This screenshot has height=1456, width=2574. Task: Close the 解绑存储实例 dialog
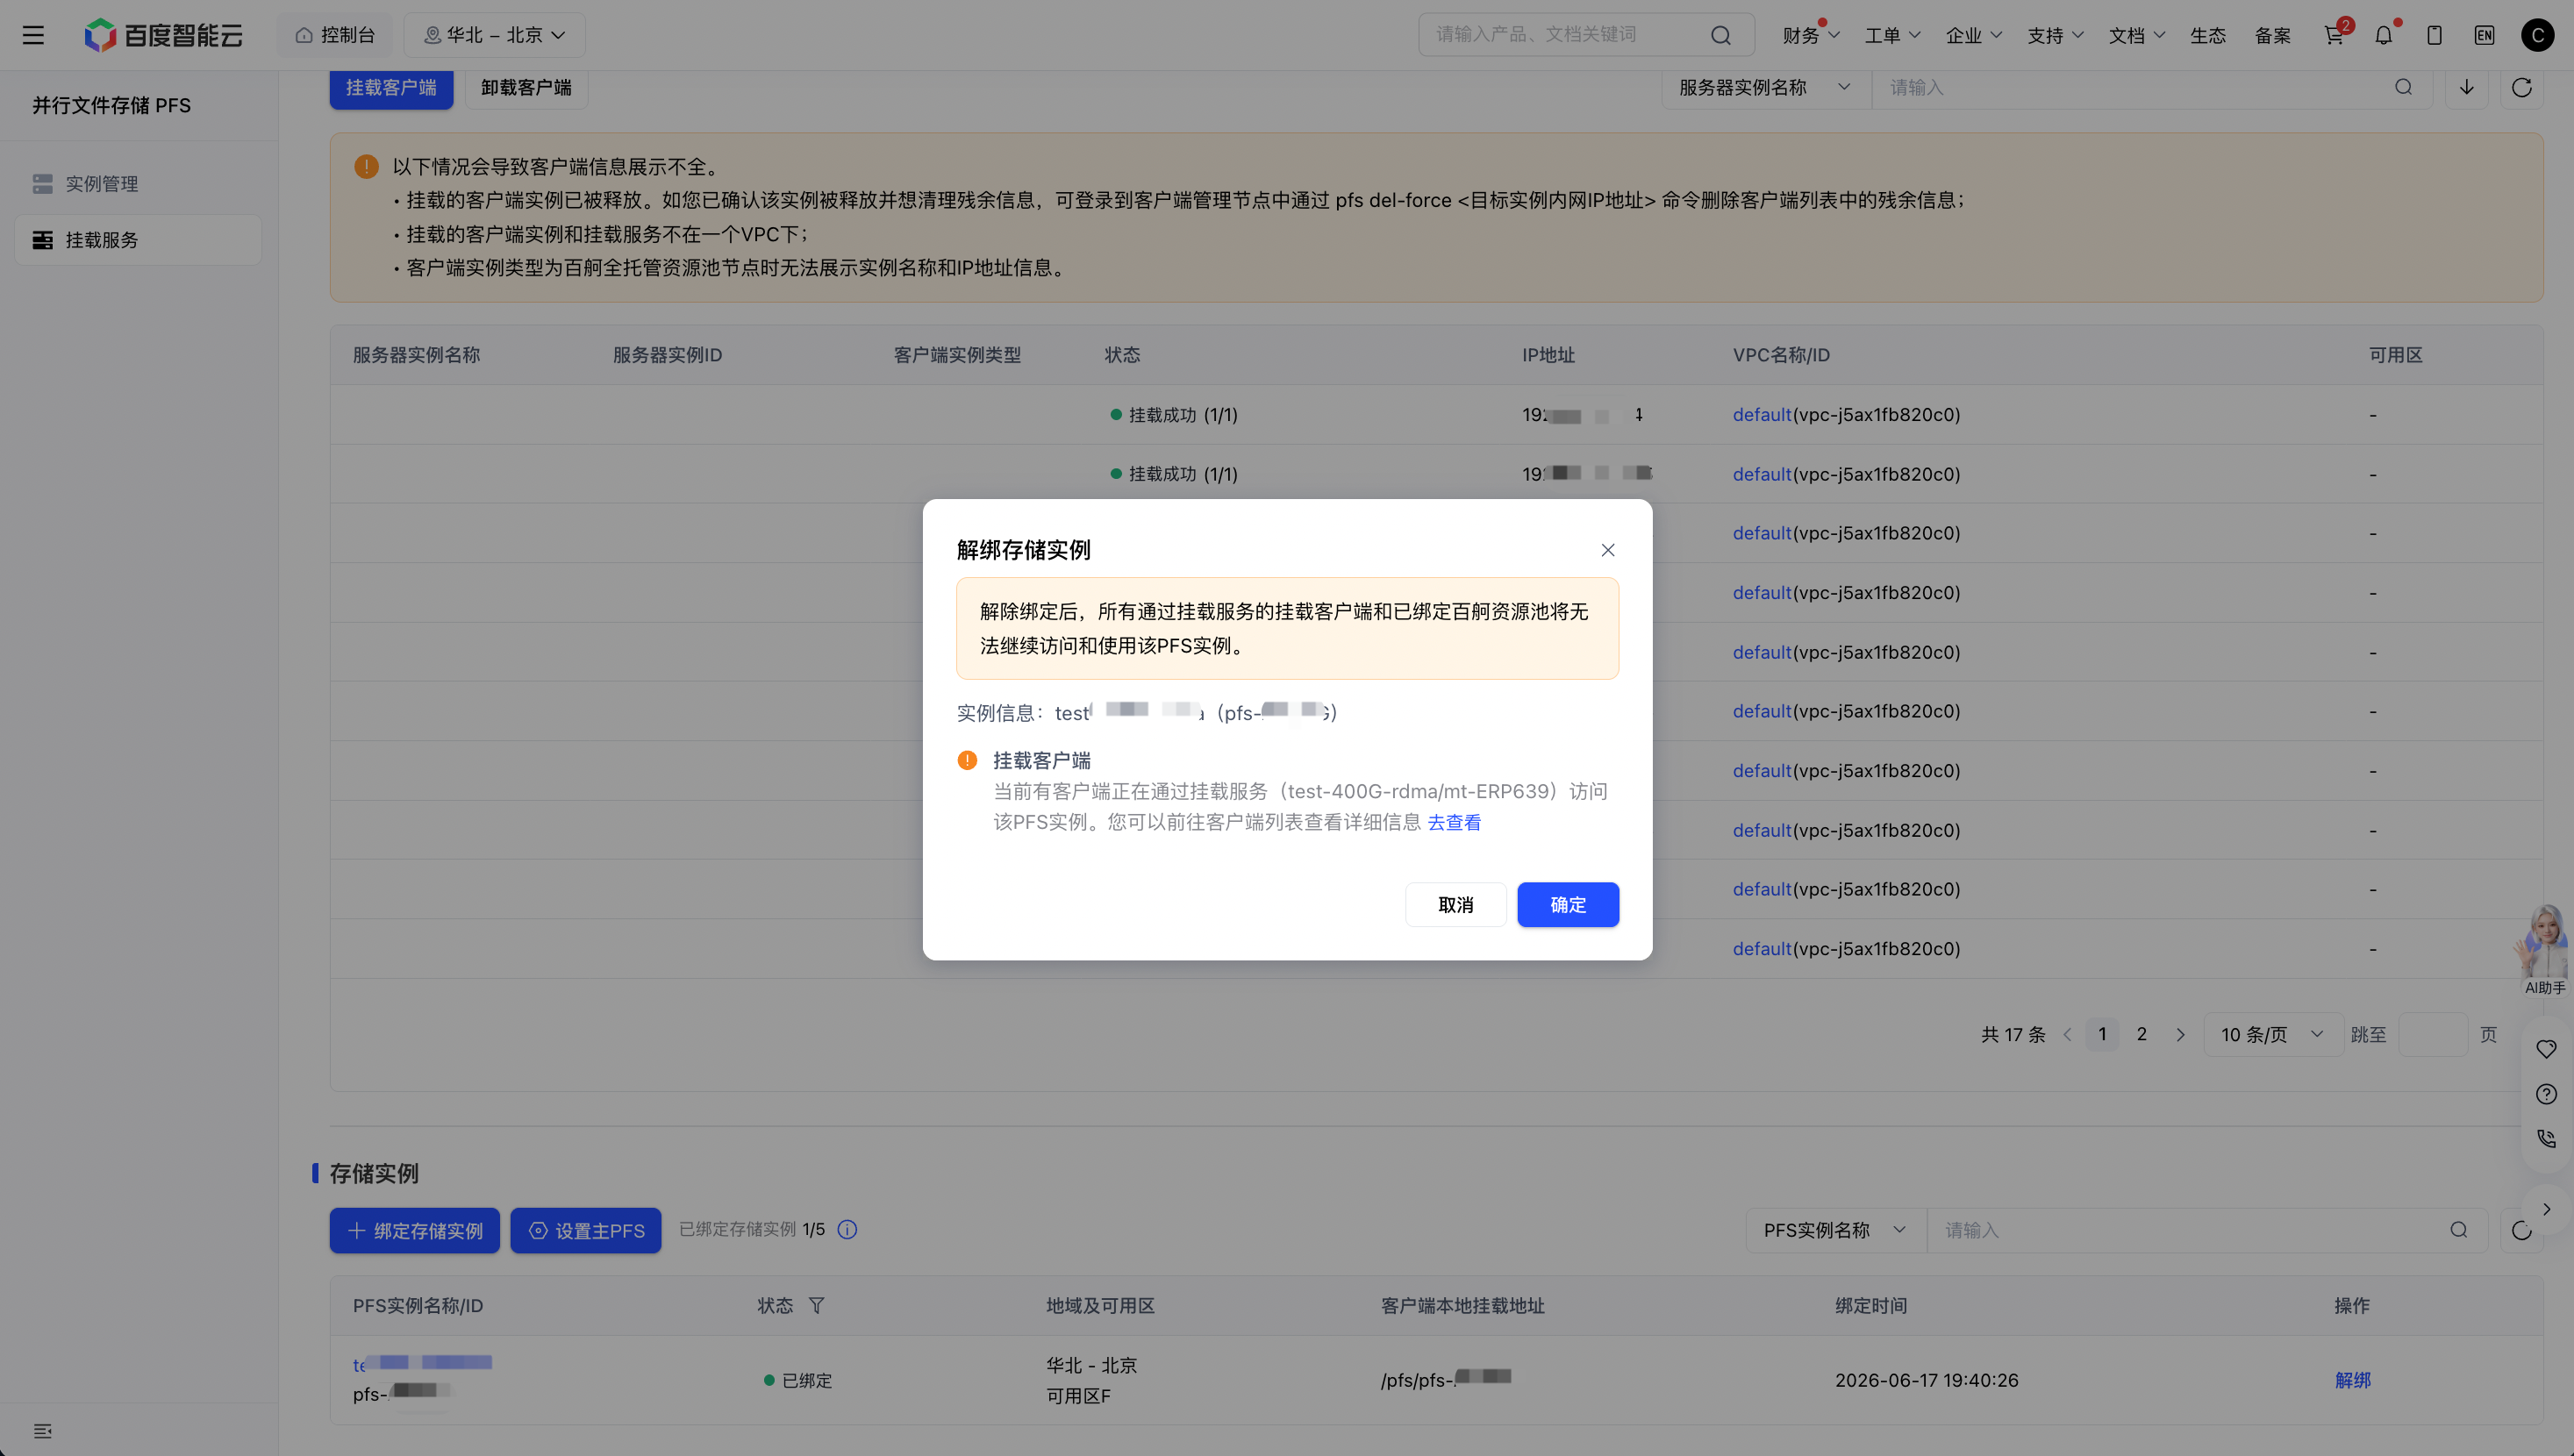[x=1608, y=550]
